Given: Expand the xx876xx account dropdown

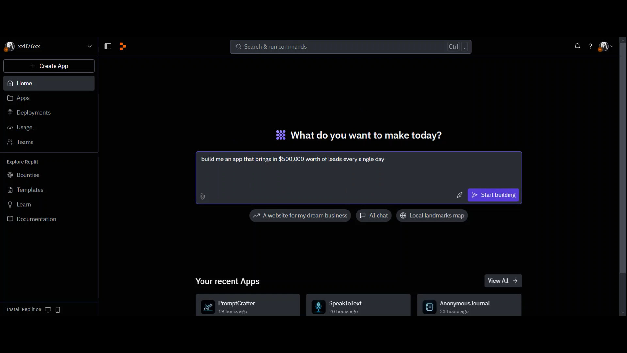Looking at the screenshot, I should (x=90, y=46).
